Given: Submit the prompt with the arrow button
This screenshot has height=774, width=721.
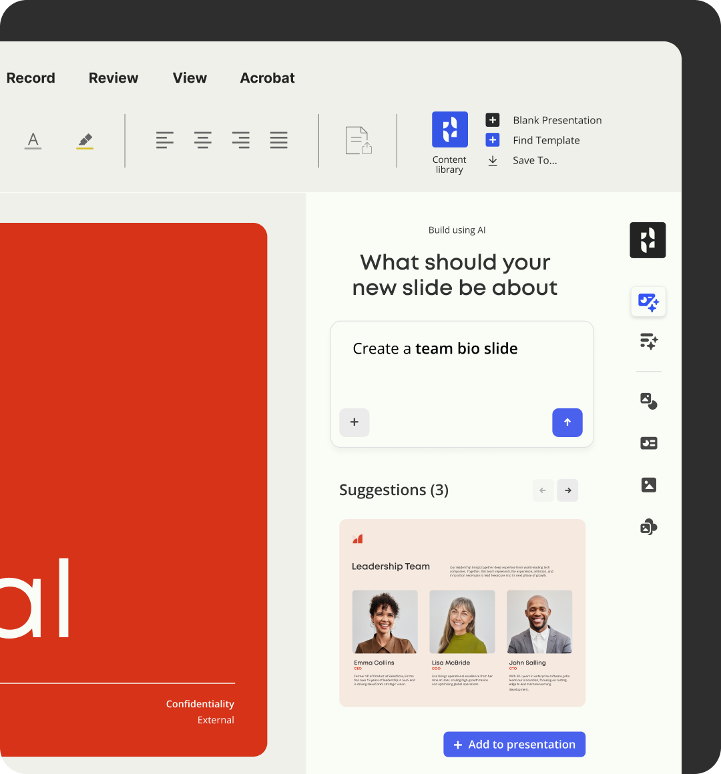Looking at the screenshot, I should click(567, 422).
